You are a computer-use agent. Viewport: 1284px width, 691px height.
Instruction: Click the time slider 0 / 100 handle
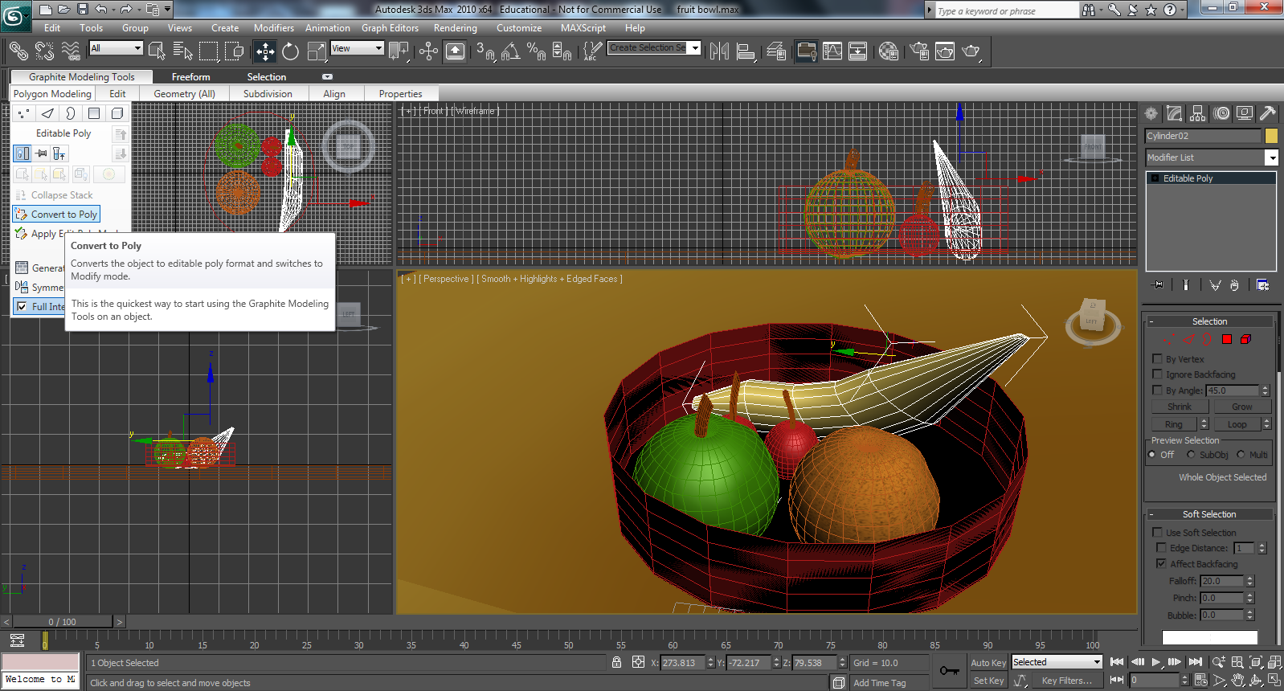click(x=63, y=622)
